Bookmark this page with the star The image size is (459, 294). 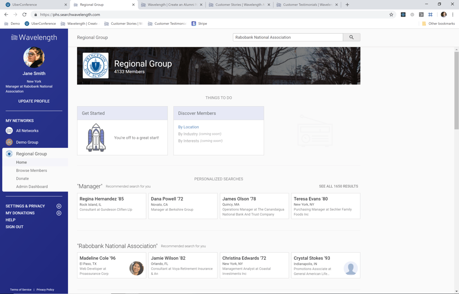[391, 15]
